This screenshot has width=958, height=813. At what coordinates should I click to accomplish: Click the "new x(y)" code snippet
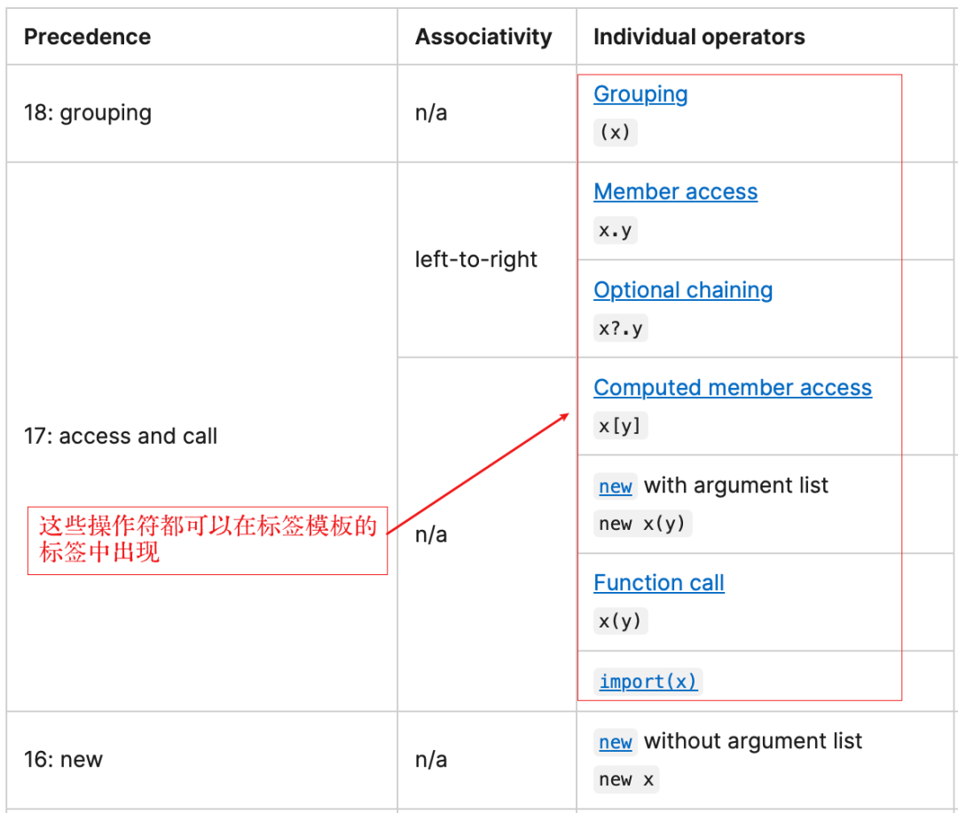642,524
